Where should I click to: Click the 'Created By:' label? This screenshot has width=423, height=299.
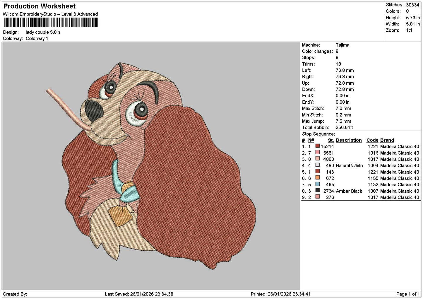pyautogui.click(x=15, y=294)
